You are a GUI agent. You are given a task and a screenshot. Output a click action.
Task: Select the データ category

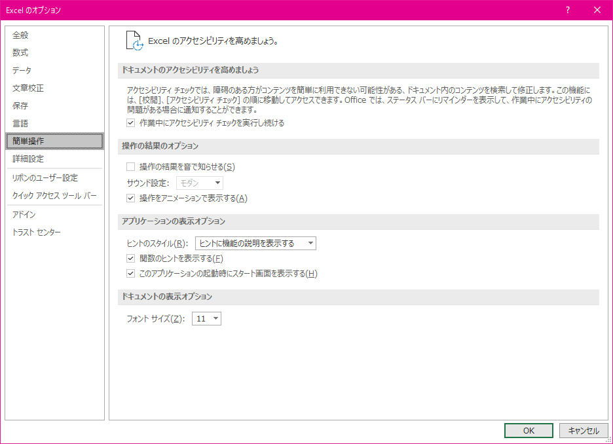(55, 70)
